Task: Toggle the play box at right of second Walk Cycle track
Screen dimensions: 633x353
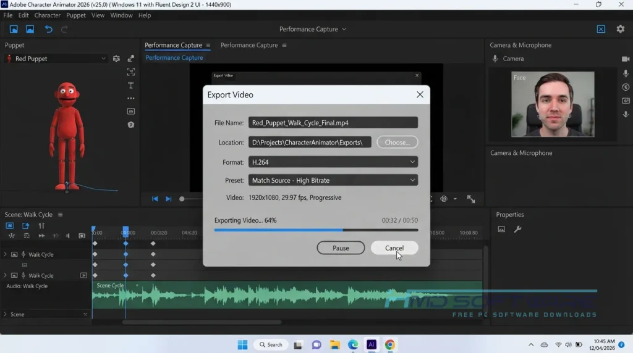Action: click(x=83, y=275)
